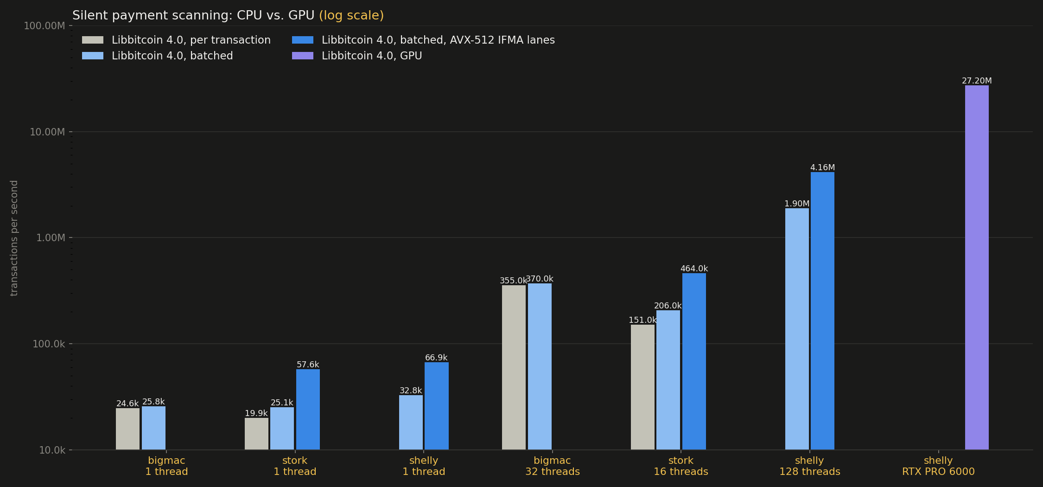1043x487 pixels.
Task: Click the dark blue bar under 66.9k
Action: tap(437, 406)
